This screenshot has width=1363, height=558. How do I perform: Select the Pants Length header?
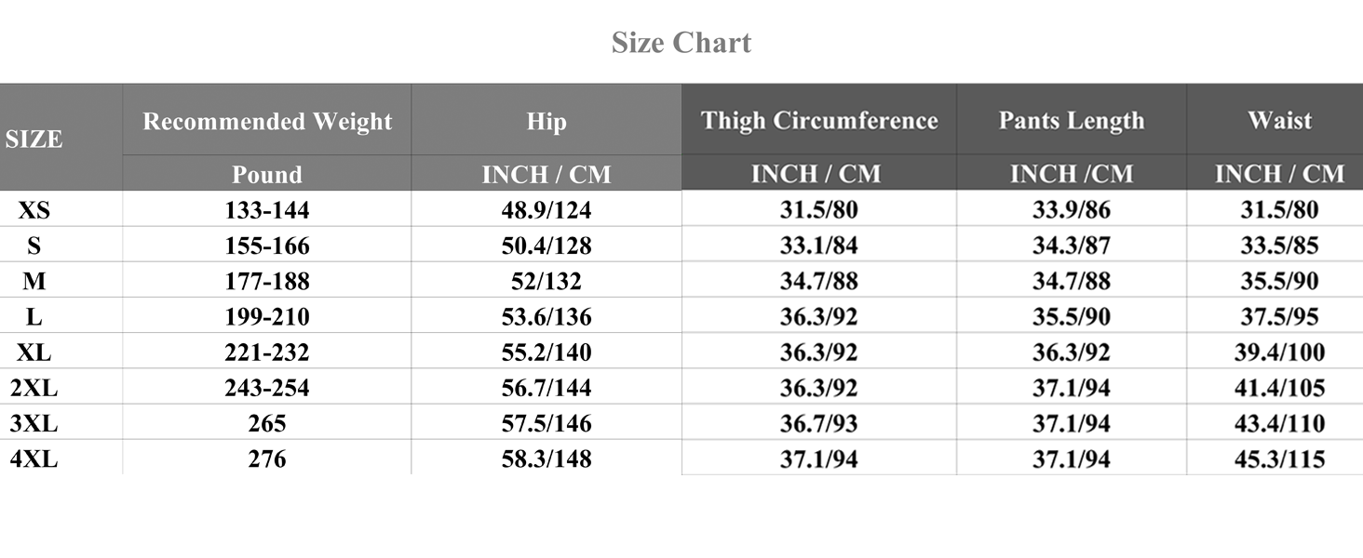(x=1071, y=121)
